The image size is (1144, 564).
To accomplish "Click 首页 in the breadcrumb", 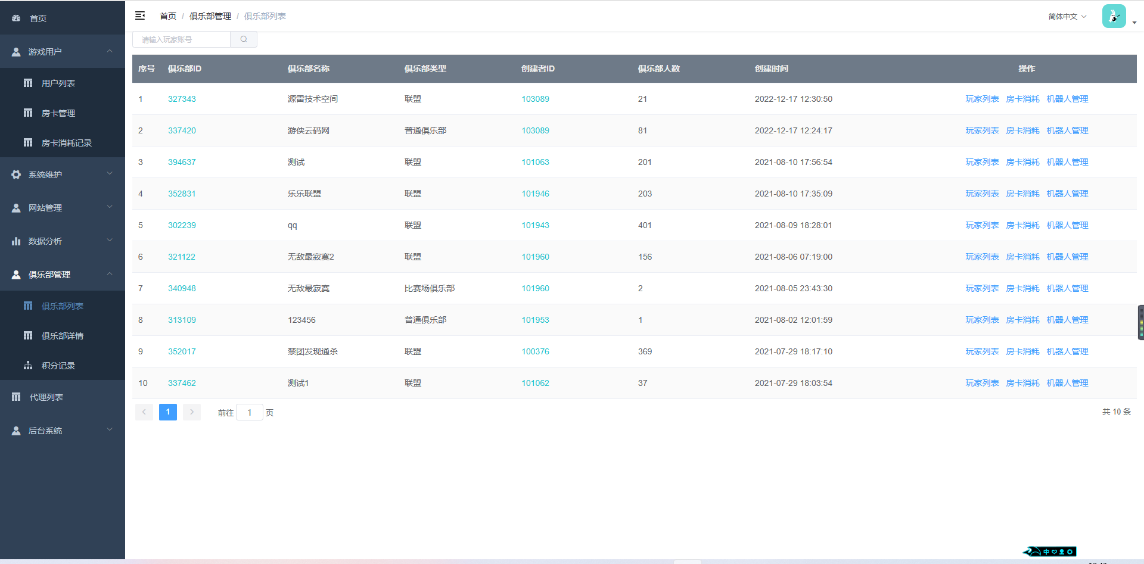I will coord(168,16).
